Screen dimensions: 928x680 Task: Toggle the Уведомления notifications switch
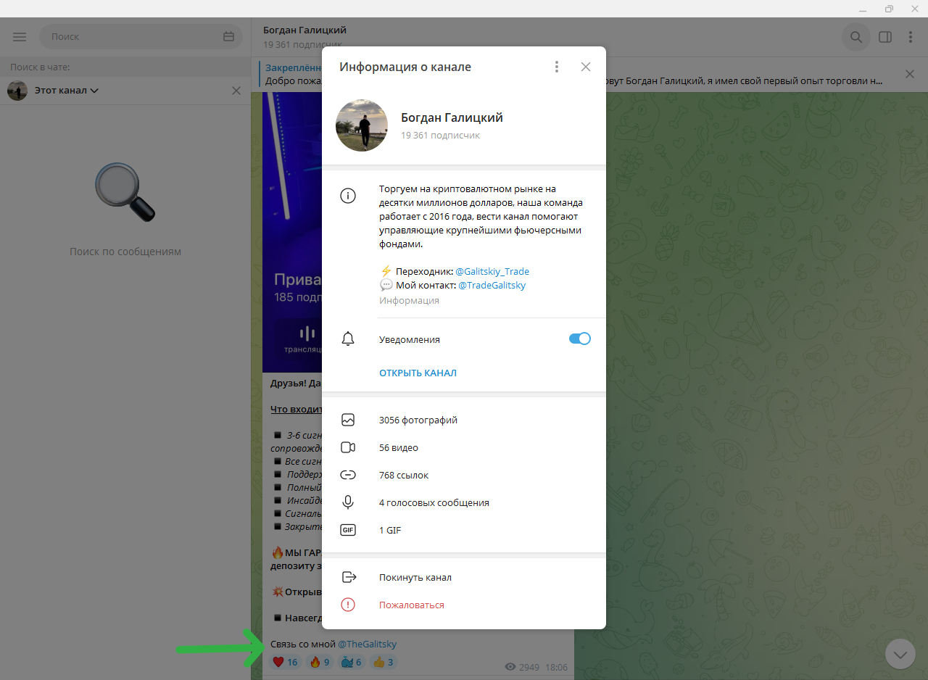click(580, 339)
